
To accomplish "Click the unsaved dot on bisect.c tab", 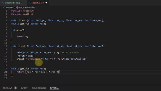I will (46, 3).
